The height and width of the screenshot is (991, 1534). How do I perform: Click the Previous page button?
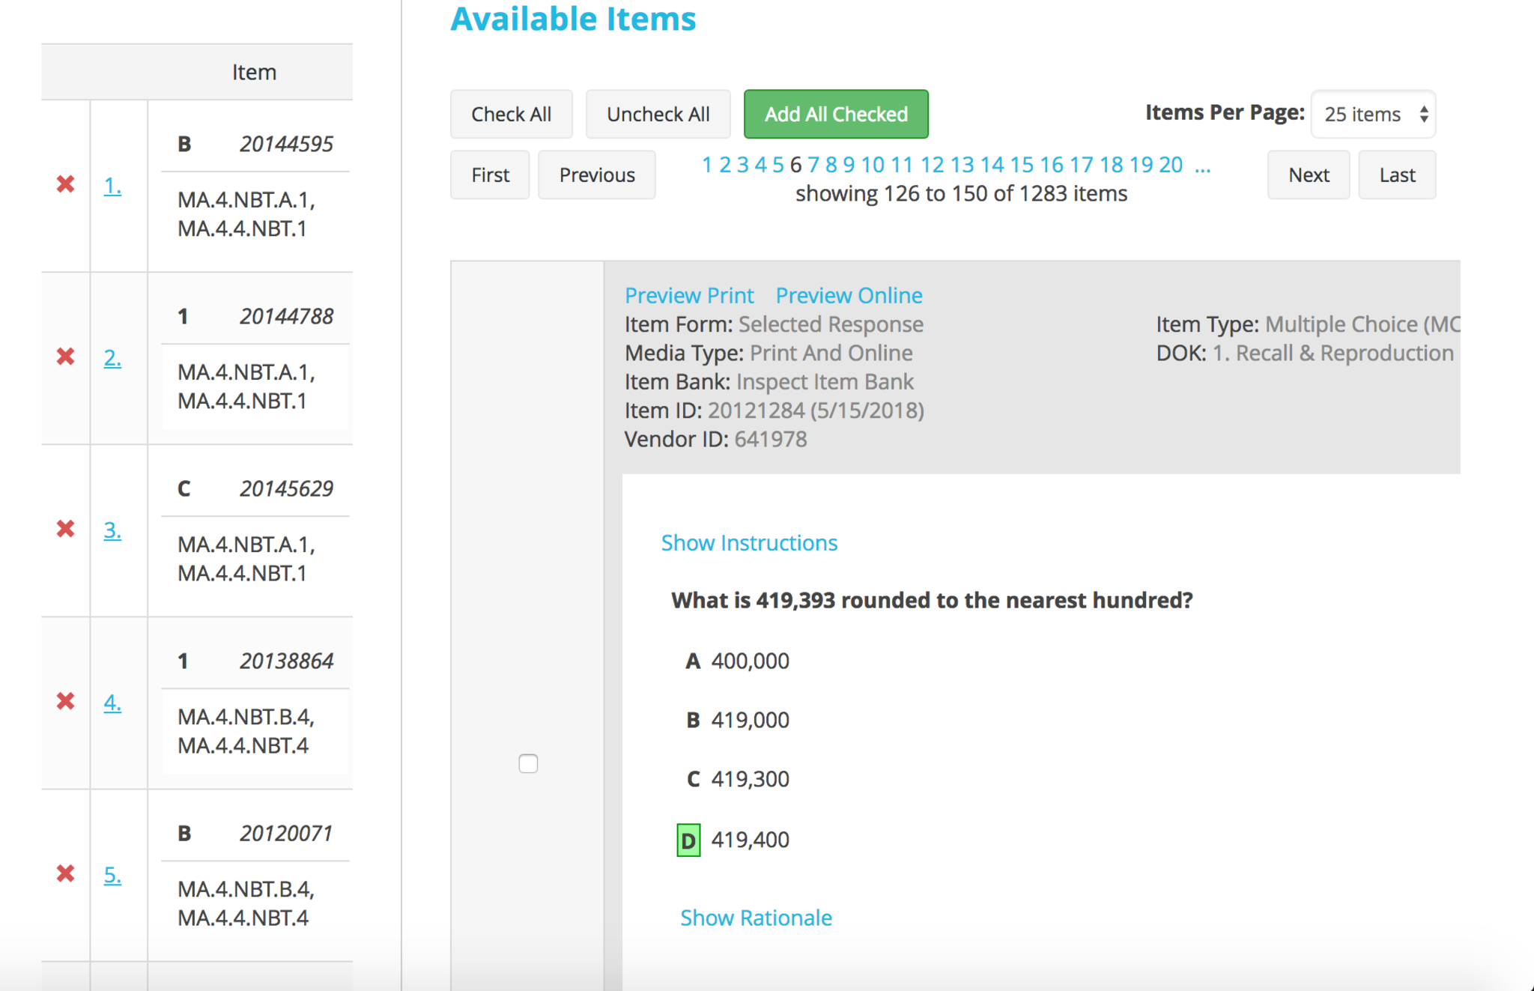pos(597,175)
